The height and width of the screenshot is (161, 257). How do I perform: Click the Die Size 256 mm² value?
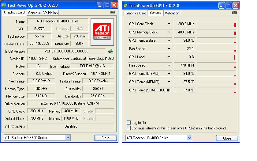(x=79, y=36)
